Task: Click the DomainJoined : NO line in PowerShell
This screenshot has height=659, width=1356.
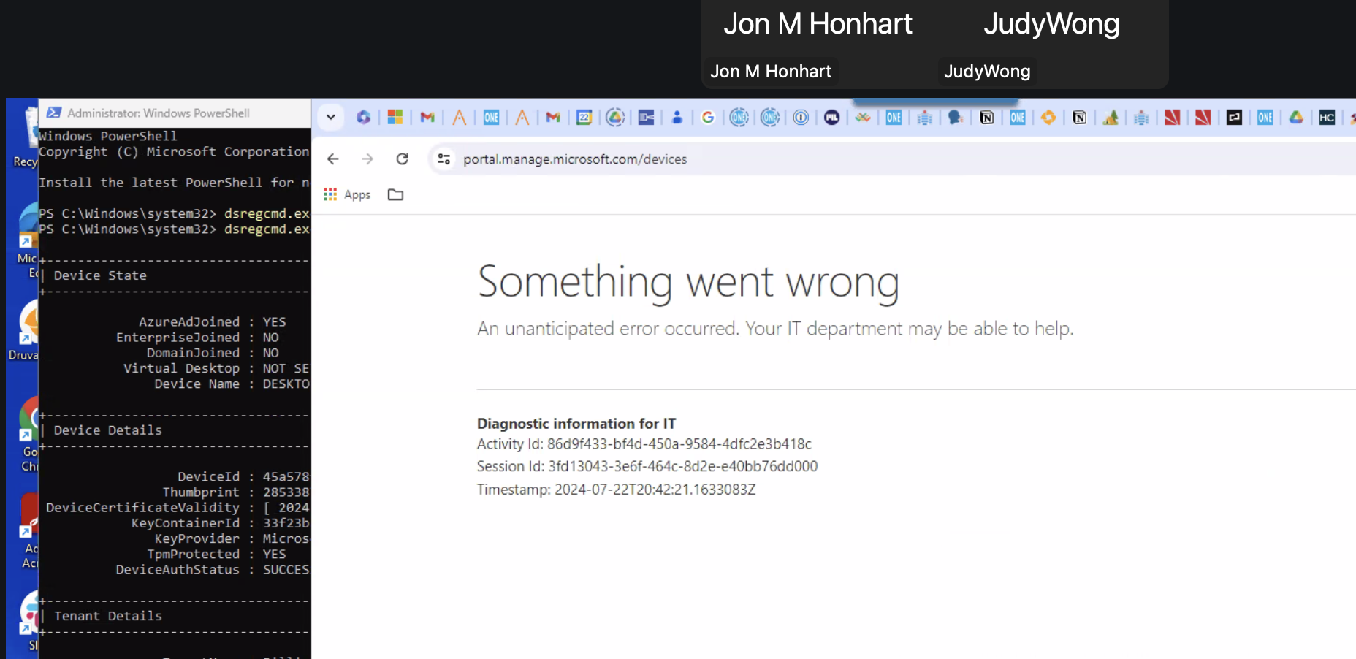Action: pyautogui.click(x=213, y=353)
